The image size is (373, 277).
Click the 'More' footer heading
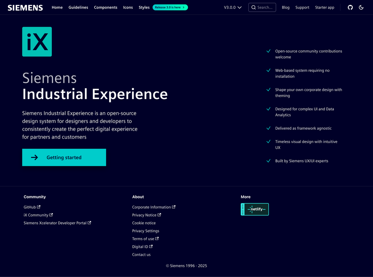pos(245,197)
